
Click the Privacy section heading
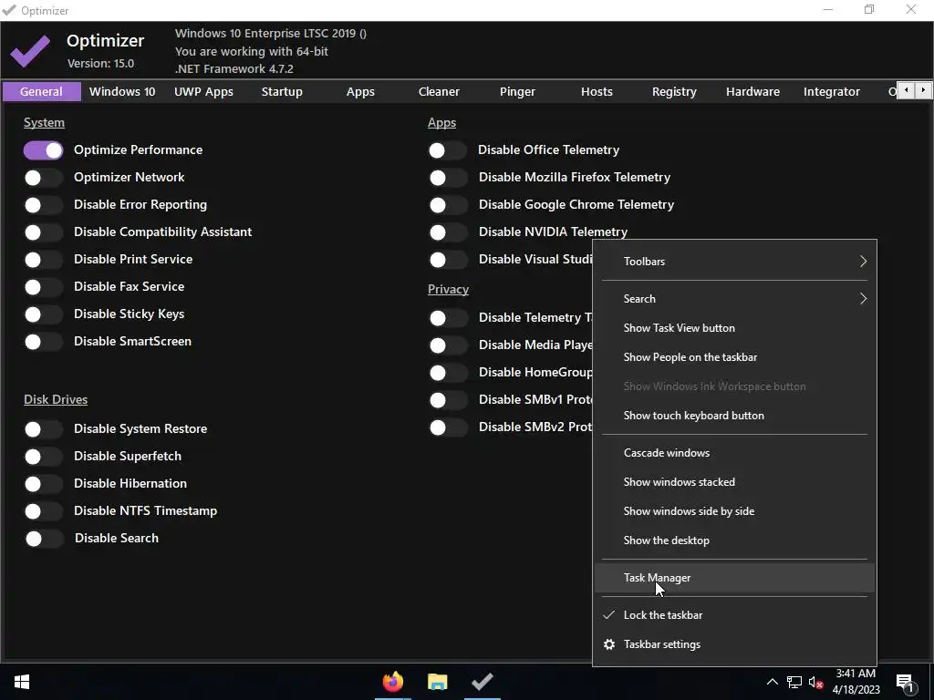coord(448,289)
